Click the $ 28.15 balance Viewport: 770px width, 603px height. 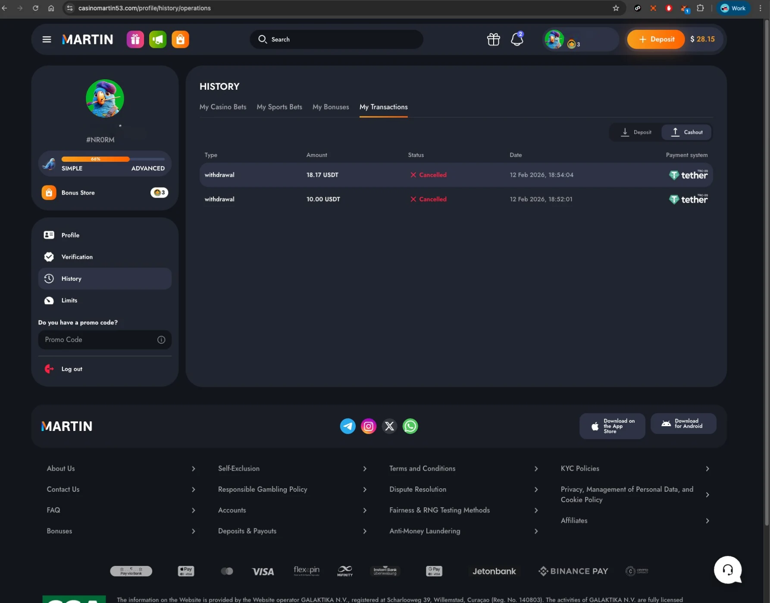click(702, 39)
